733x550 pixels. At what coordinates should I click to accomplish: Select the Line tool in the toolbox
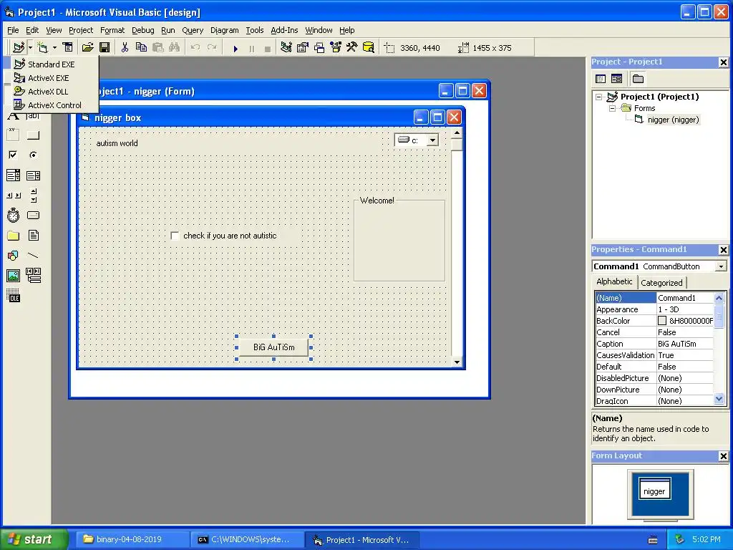[33, 256]
